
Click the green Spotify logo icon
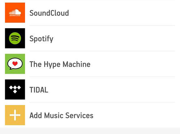(15, 39)
